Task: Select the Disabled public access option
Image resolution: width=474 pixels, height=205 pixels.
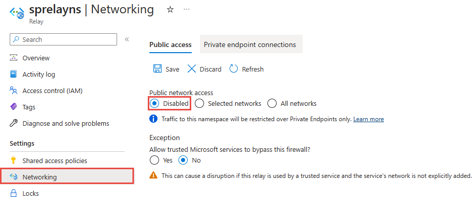Action: click(x=154, y=103)
